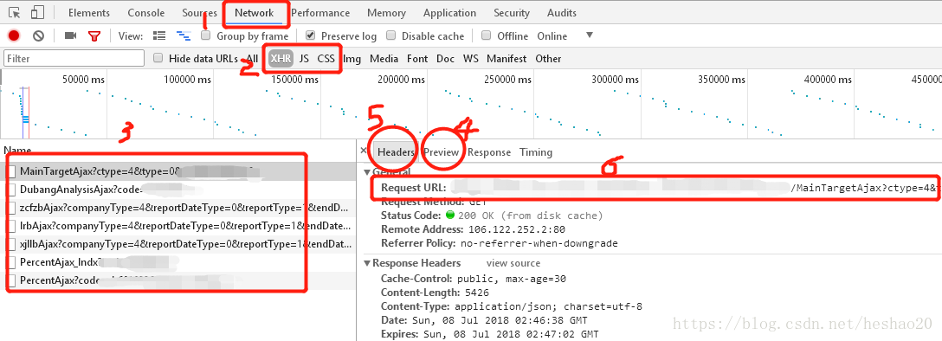Viewport: 942px width, 341px height.
Task: Clear the network log icon
Action: click(38, 36)
